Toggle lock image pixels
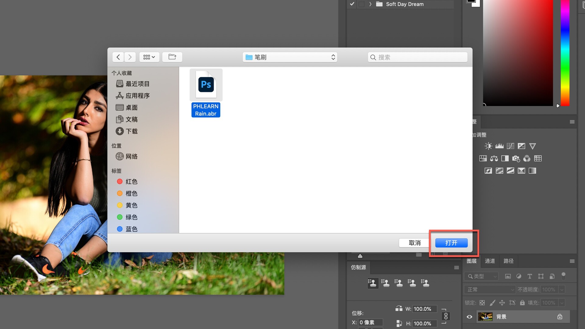 [492, 303]
